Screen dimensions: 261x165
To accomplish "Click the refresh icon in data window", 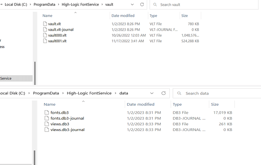I will click(163, 93).
